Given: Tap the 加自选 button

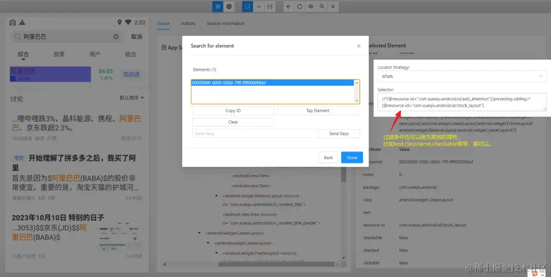Looking at the screenshot, I should [132, 74].
